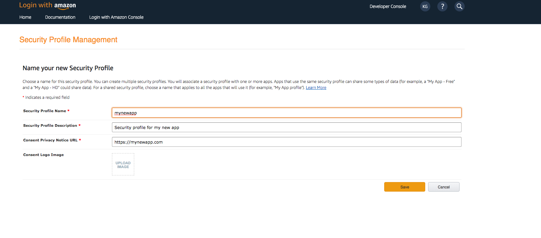Click the Security Profile Name label

pyautogui.click(x=46, y=111)
